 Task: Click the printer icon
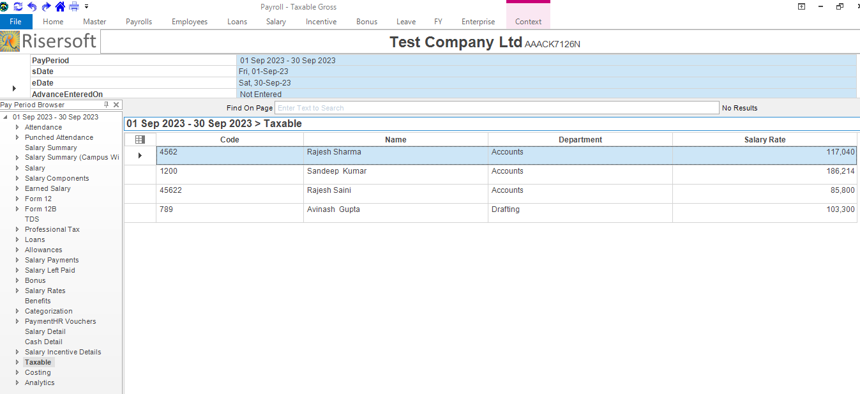click(74, 6)
